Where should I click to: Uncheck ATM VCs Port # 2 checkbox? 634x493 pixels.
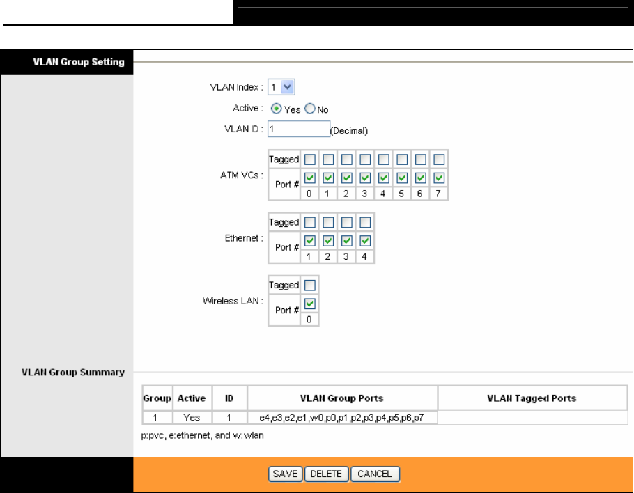pos(346,178)
